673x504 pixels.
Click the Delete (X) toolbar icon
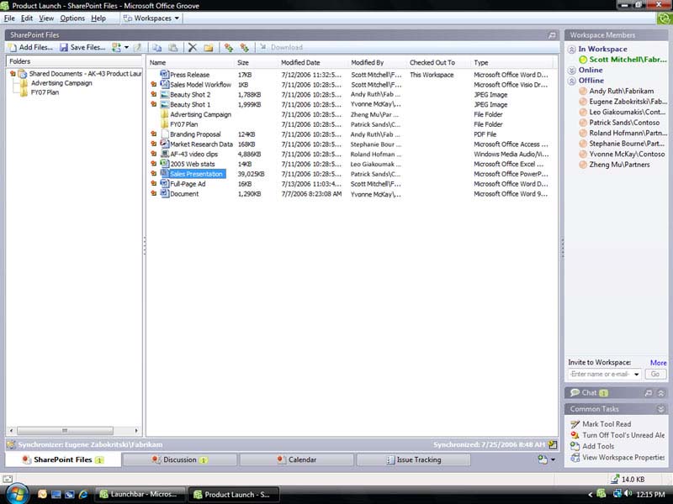[192, 48]
